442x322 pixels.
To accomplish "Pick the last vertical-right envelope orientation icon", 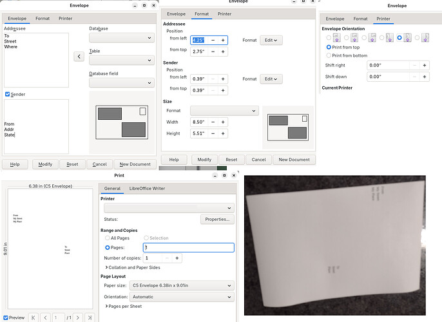I will (x=425, y=38).
